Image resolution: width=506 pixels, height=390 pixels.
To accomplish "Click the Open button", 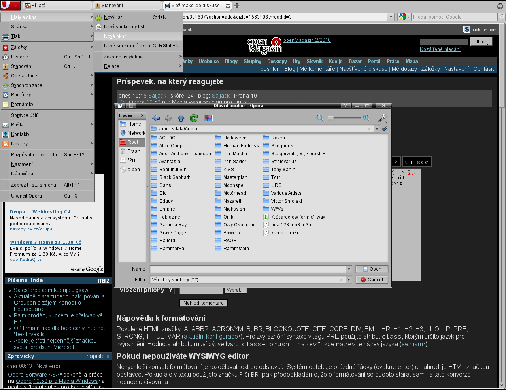I will click(x=372, y=269).
